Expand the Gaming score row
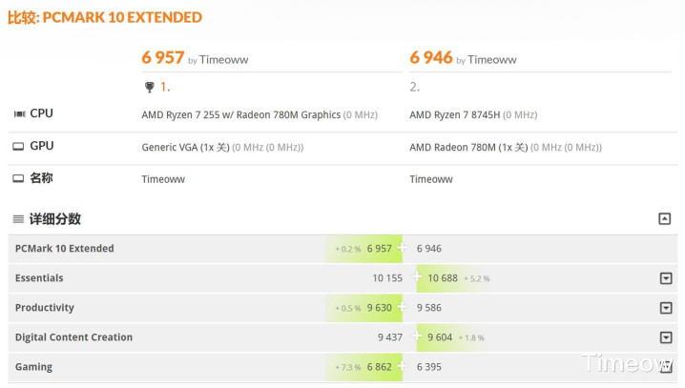Screen dimensions: 685x388 click(666, 367)
